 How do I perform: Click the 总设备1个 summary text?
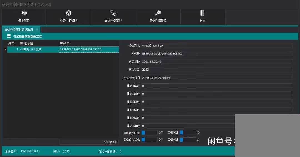(110, 142)
